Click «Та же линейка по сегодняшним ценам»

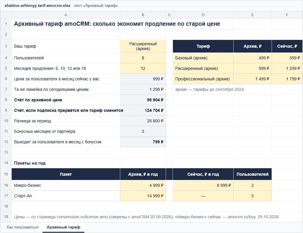coord(51,89)
